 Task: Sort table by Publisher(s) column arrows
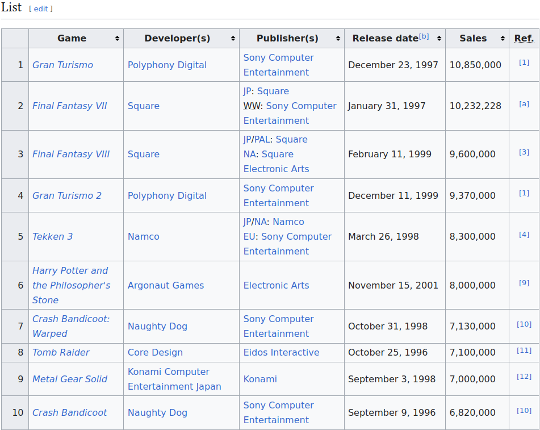338,39
